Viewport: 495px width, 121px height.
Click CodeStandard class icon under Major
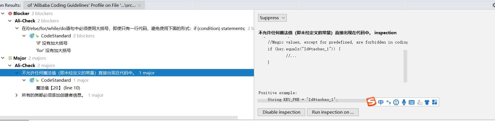(x=32, y=80)
